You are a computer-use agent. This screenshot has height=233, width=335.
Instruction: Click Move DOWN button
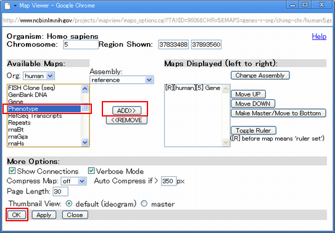click(253, 104)
